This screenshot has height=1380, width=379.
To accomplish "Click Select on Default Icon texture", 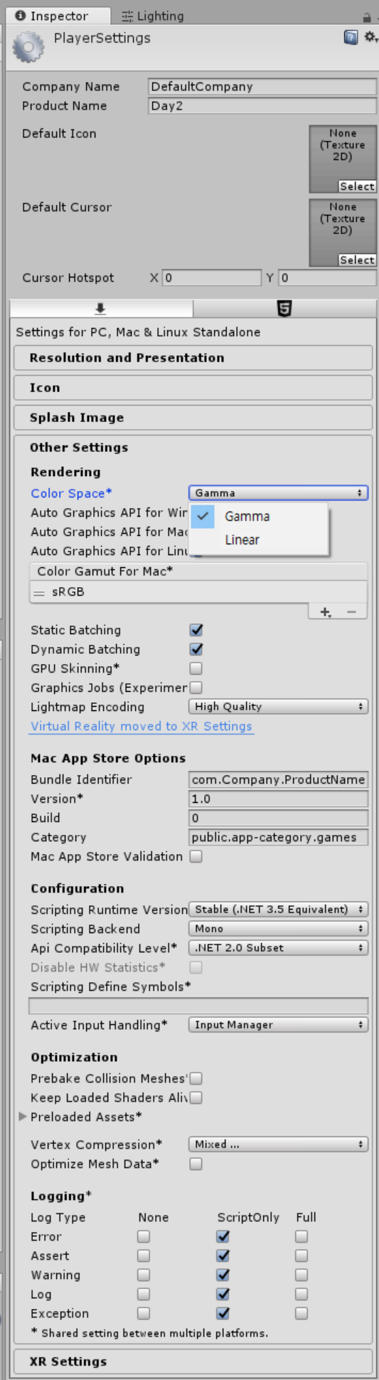I will pos(357,186).
